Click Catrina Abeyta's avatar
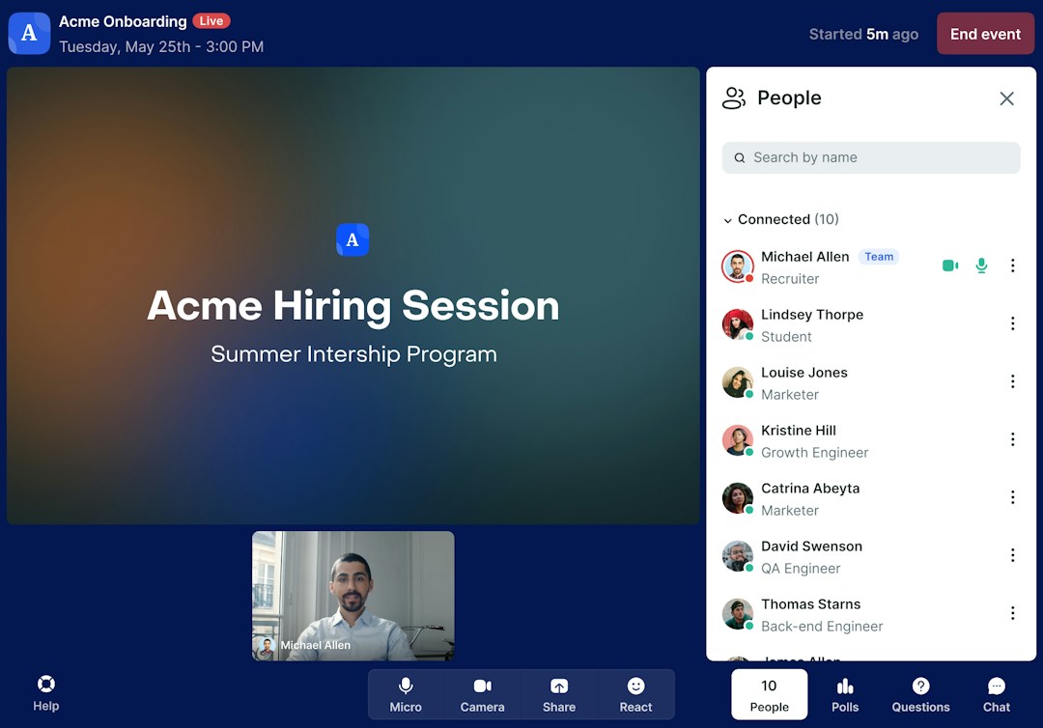 [738, 498]
